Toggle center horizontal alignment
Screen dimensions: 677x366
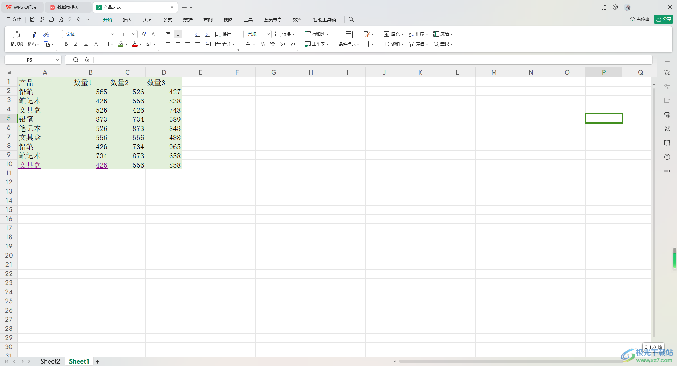[178, 44]
